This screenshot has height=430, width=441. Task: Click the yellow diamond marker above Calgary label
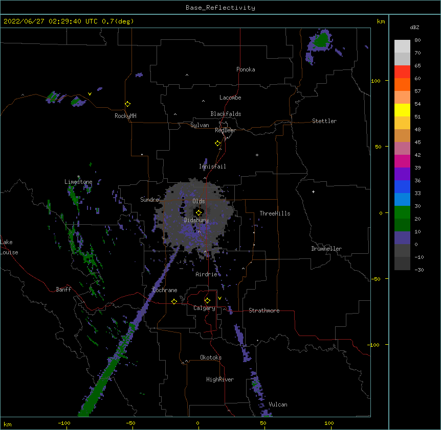point(207,301)
